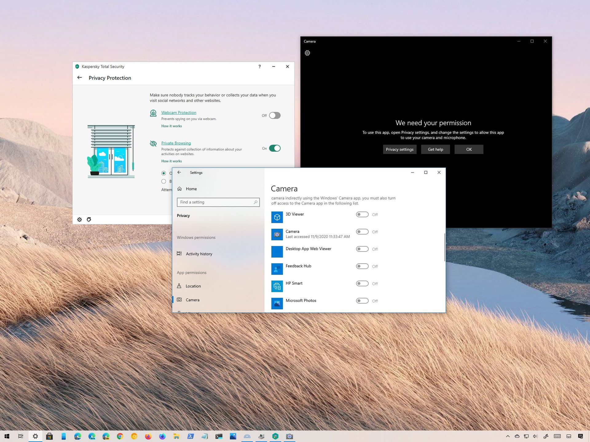
Task: Open the Kaspersky icon in the taskbar
Action: (x=275, y=436)
